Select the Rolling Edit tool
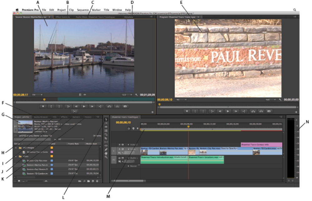Viewport: 312px width, 201px height. (106, 131)
